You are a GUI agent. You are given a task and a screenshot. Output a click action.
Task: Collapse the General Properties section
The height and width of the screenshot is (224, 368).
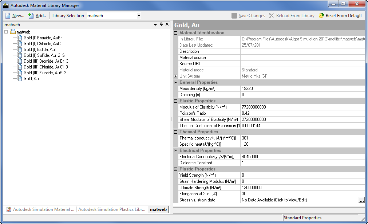[x=175, y=82]
